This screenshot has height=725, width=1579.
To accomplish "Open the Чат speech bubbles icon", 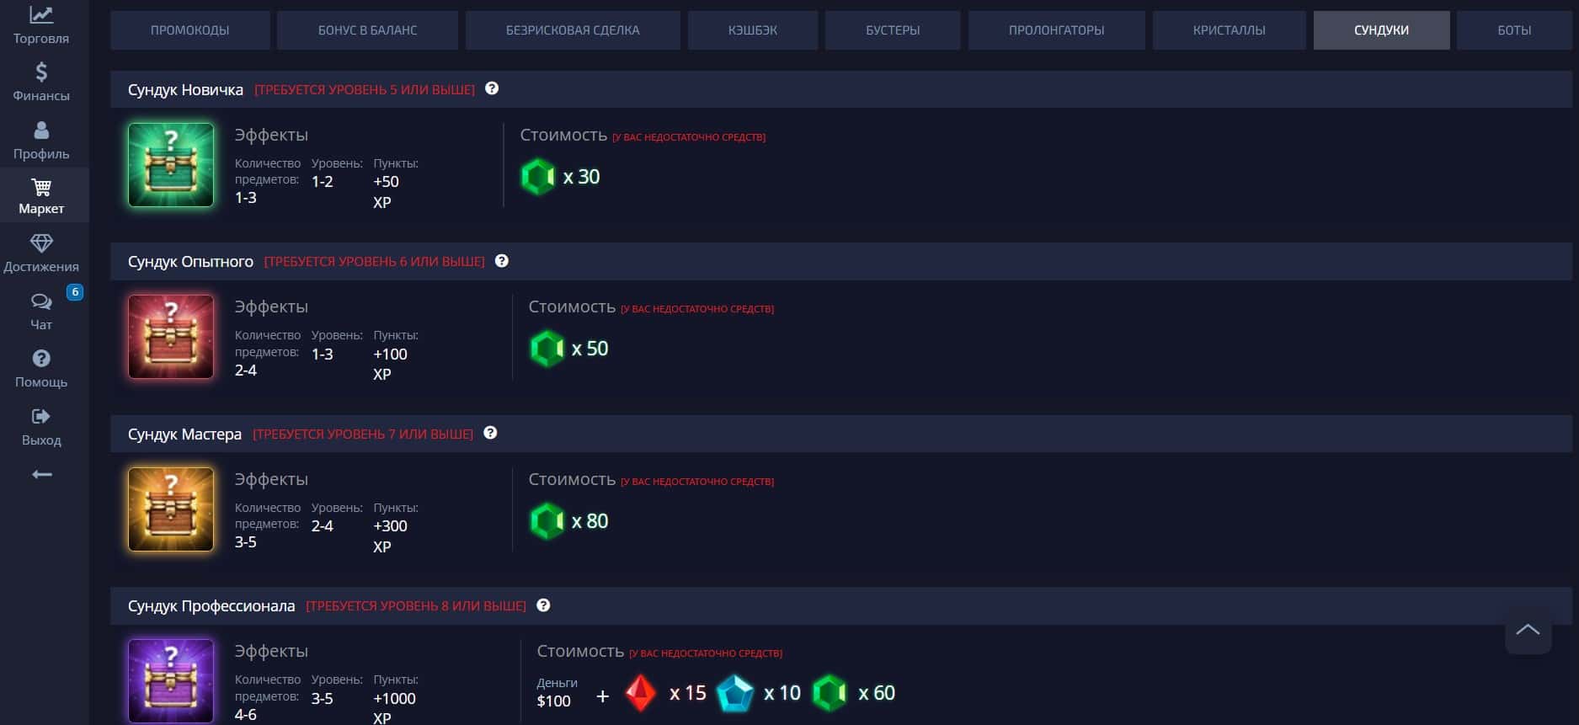I will tap(41, 301).
